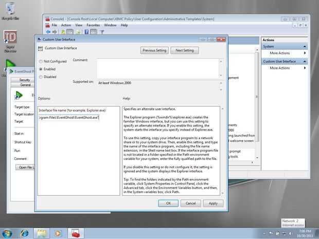319x239 pixels.
Task: Select the Not Configured radio button
Action: pos(41,61)
